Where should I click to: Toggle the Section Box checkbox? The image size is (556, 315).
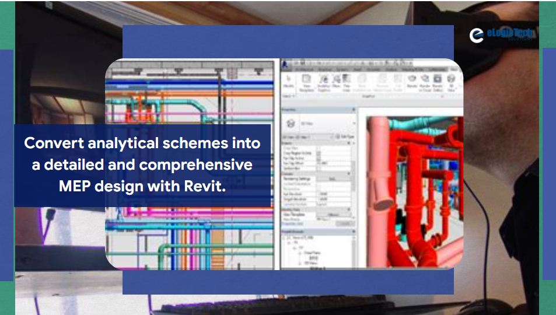tap(318, 169)
